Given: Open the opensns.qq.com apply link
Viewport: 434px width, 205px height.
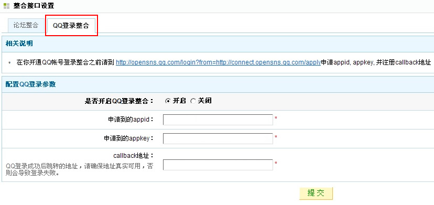Looking at the screenshot, I should [x=218, y=62].
